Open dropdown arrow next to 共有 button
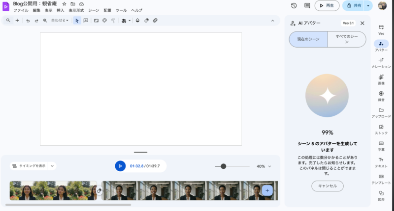This screenshot has width=394, height=211. pos(368,5)
